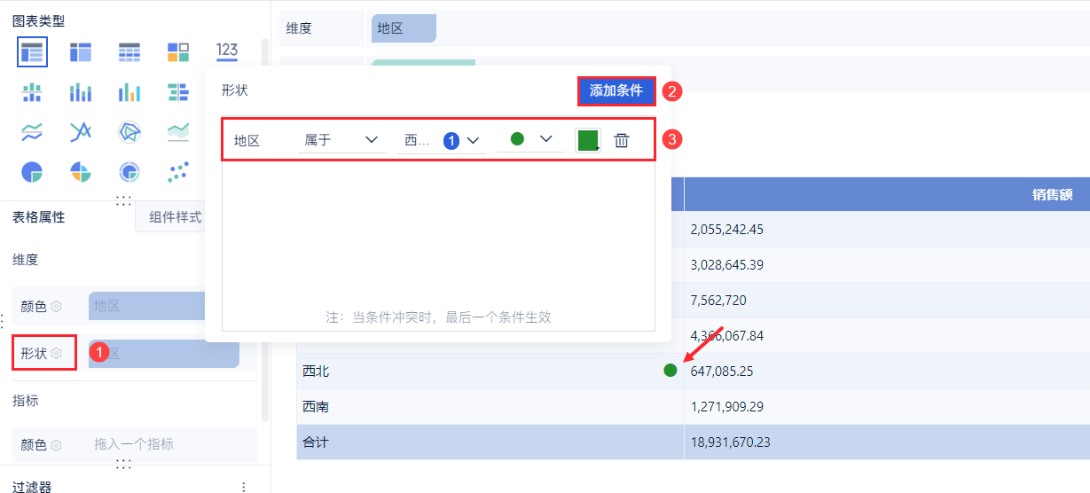Click the 西北 row label
Screen dimensions: 1090x493
[x=316, y=371]
